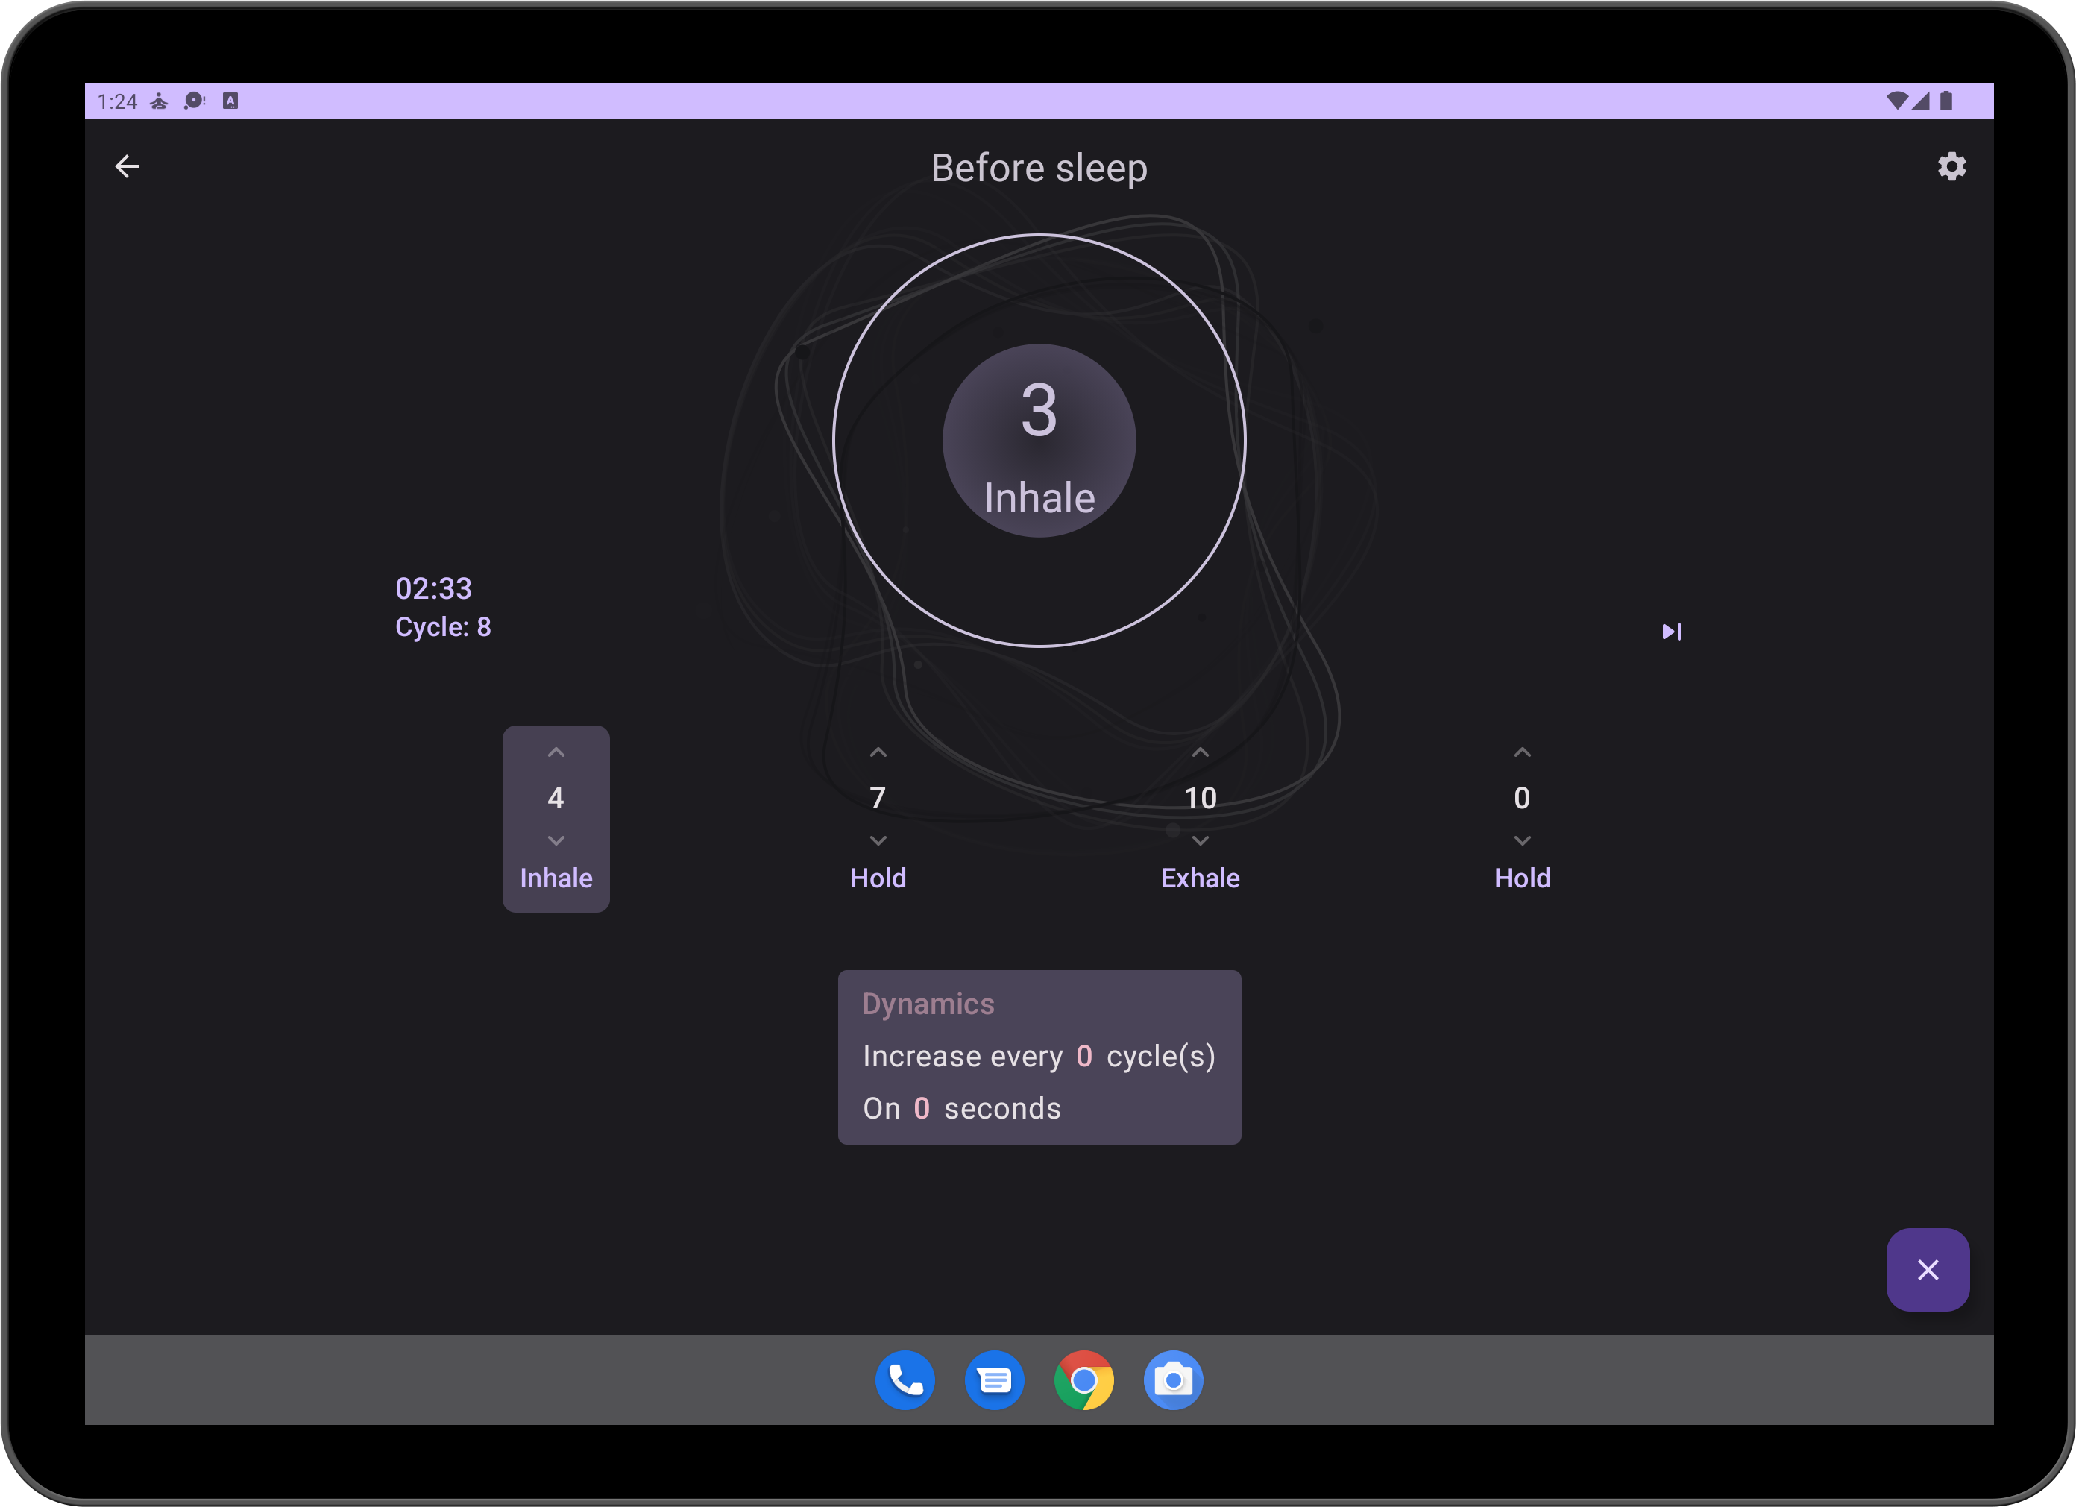
Task: Increase the Inhale duration value
Action: [556, 752]
